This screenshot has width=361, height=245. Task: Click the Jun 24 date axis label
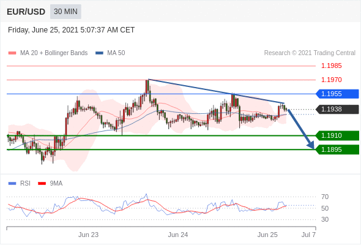(x=178, y=235)
